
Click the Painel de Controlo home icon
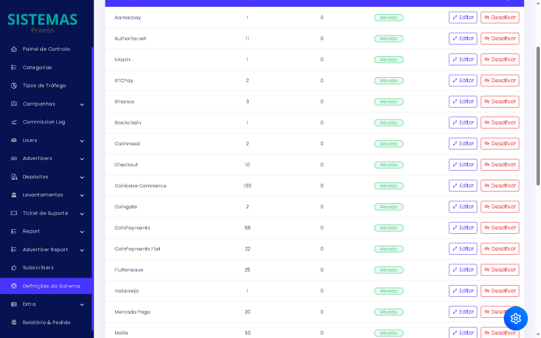tap(14, 49)
